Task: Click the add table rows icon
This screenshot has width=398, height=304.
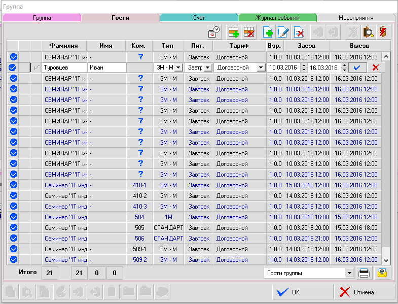Action: pos(234,32)
